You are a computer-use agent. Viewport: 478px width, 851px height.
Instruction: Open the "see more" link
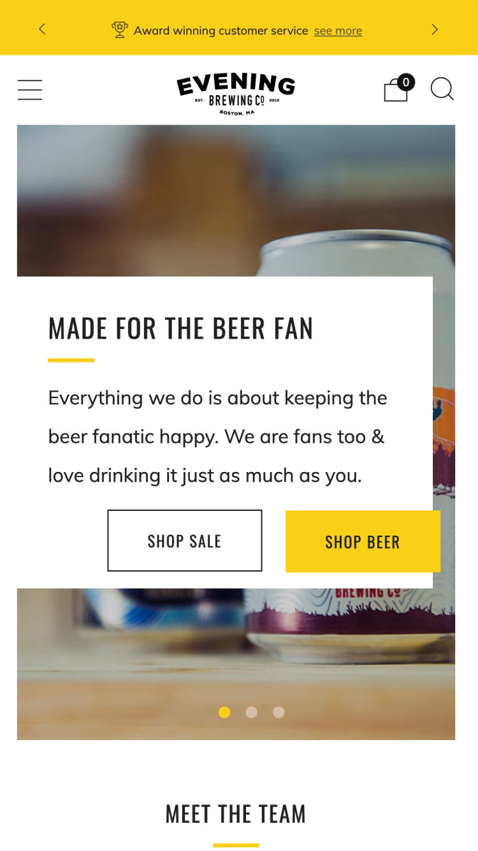338,31
